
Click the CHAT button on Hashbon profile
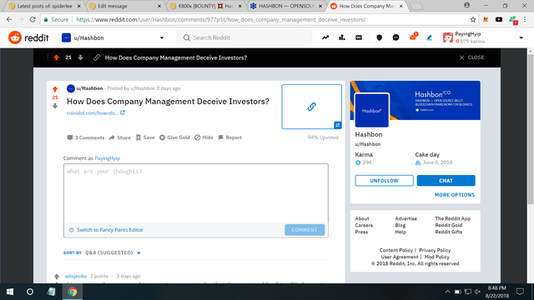pyautogui.click(x=446, y=181)
